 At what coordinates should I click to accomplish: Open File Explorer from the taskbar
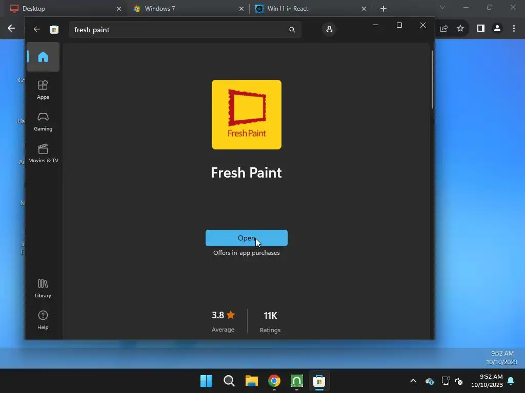[251, 381]
